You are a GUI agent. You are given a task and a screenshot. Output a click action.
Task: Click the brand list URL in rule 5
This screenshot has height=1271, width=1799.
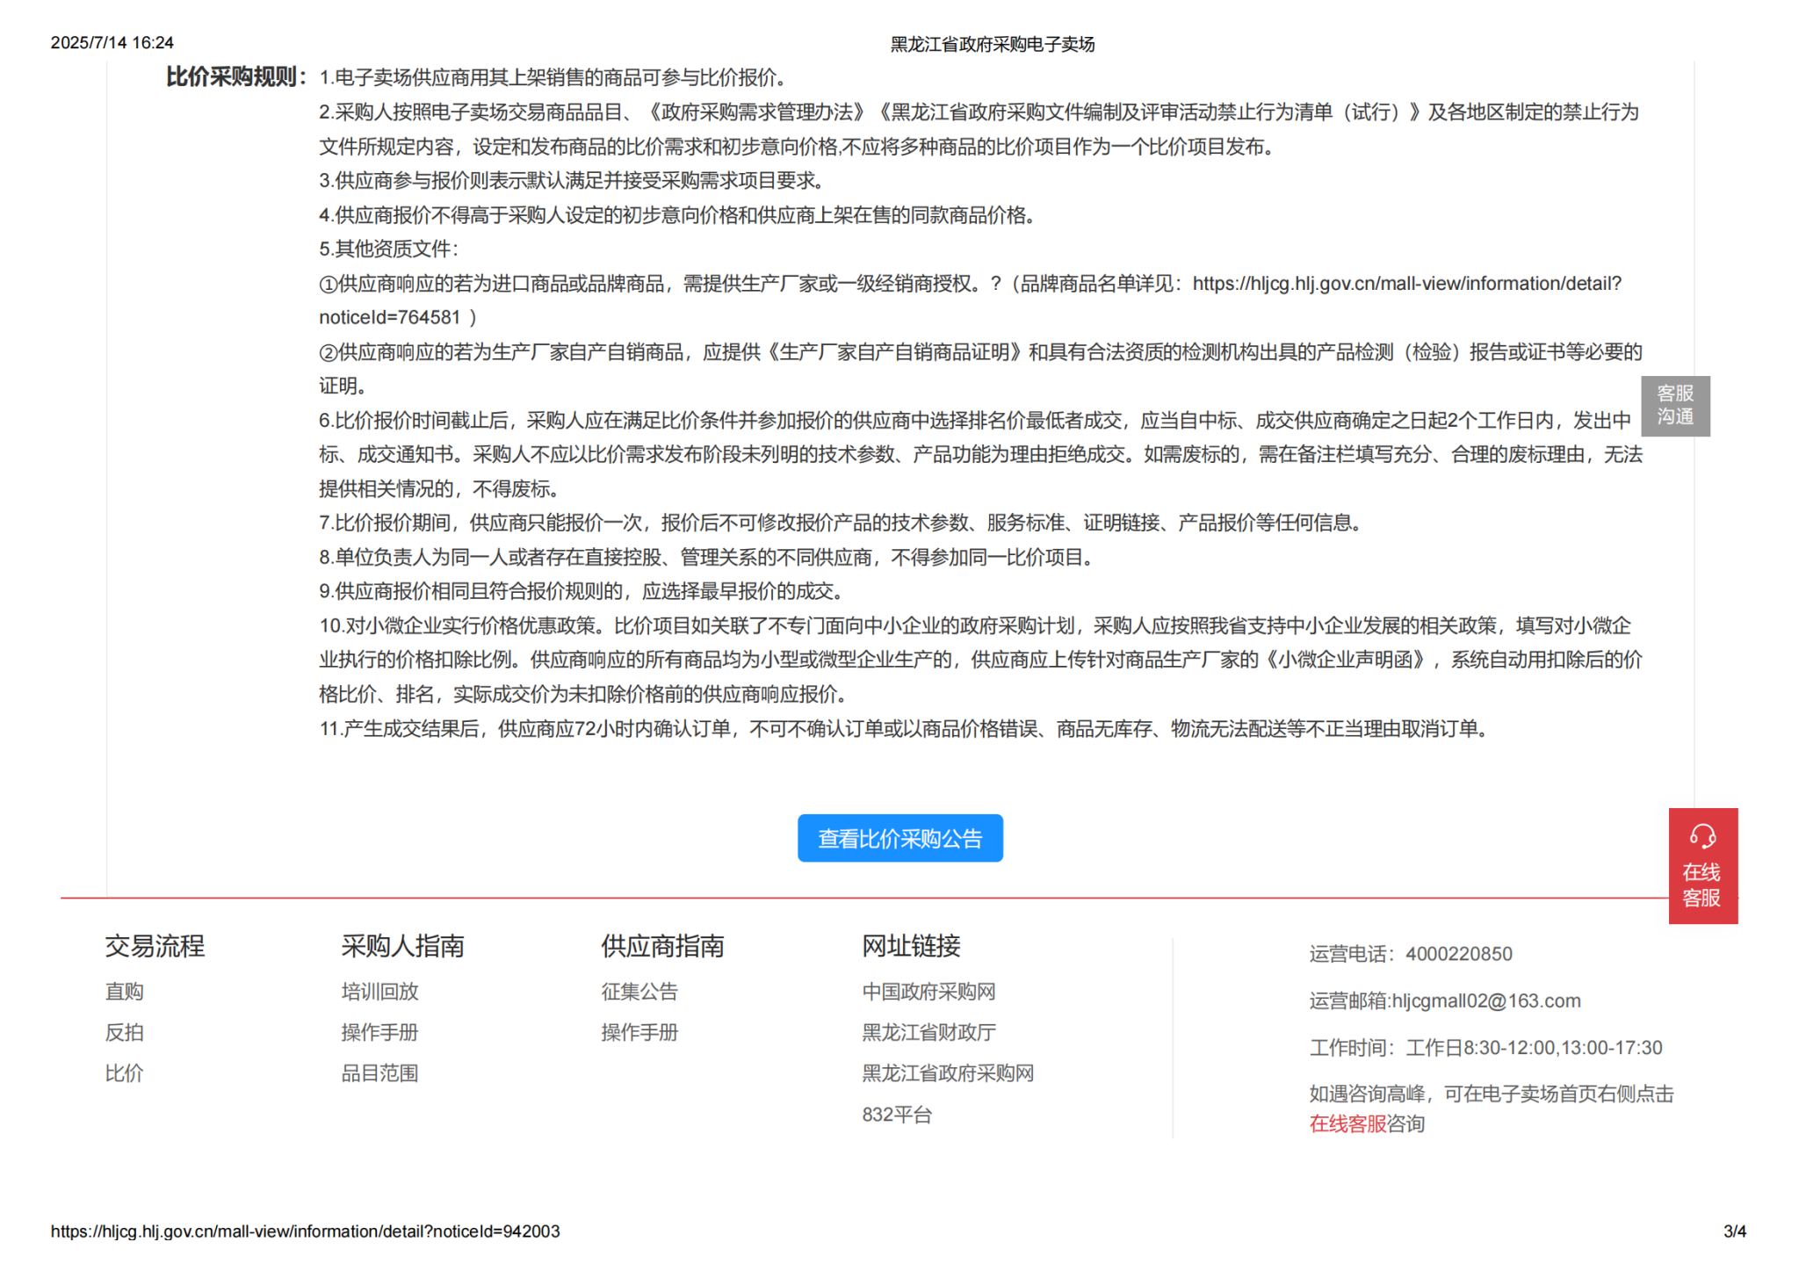coord(1405,284)
